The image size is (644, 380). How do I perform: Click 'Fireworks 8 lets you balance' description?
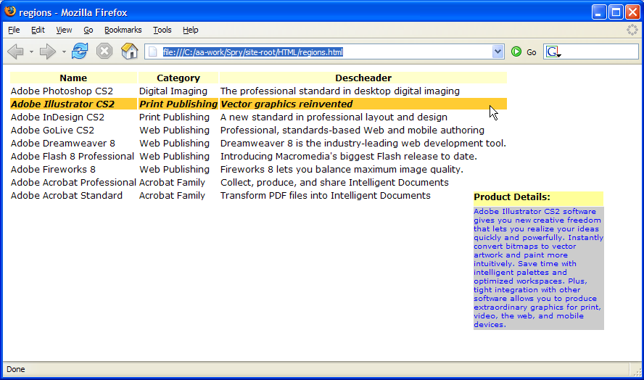click(x=342, y=169)
